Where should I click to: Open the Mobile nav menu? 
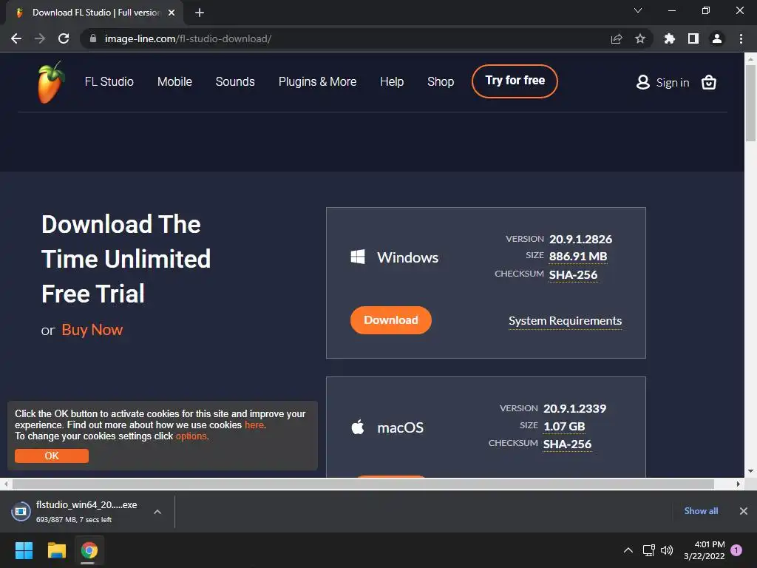[174, 81]
